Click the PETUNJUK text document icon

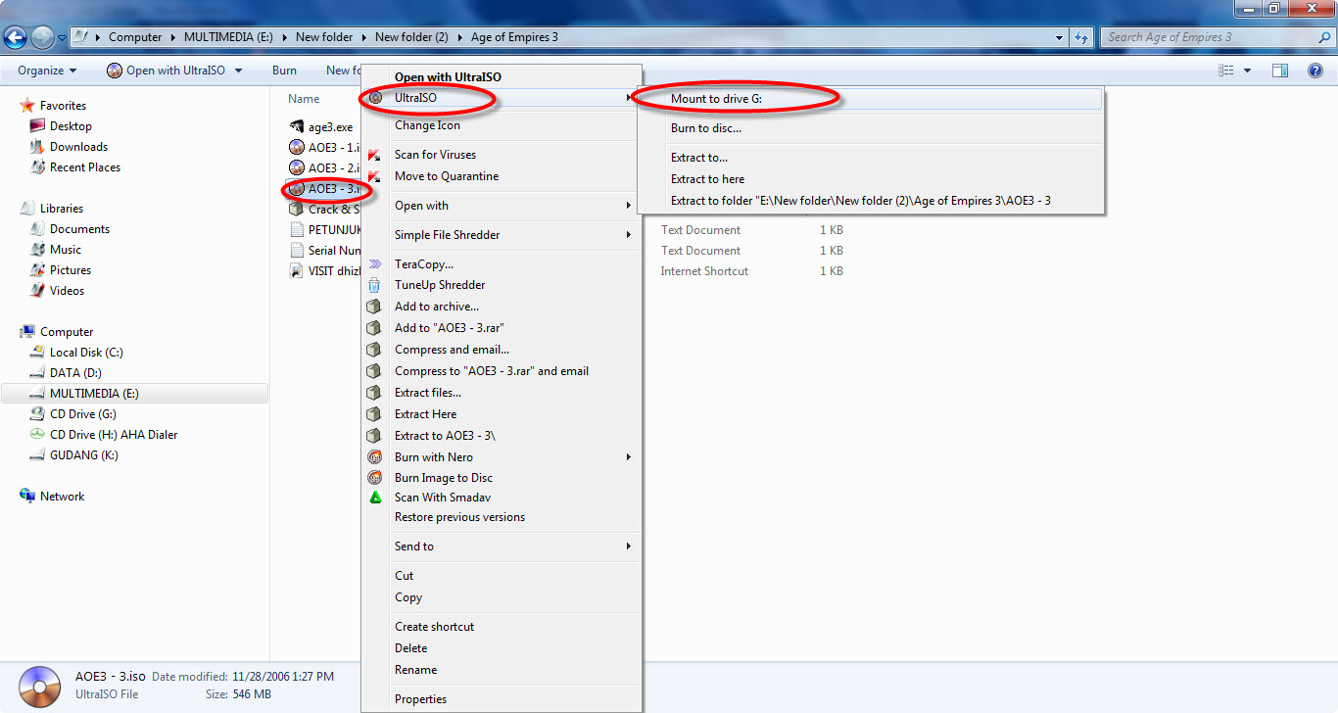click(x=297, y=229)
